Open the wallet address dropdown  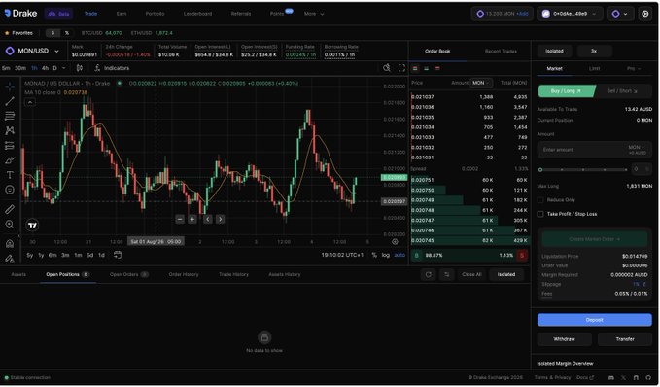570,14
